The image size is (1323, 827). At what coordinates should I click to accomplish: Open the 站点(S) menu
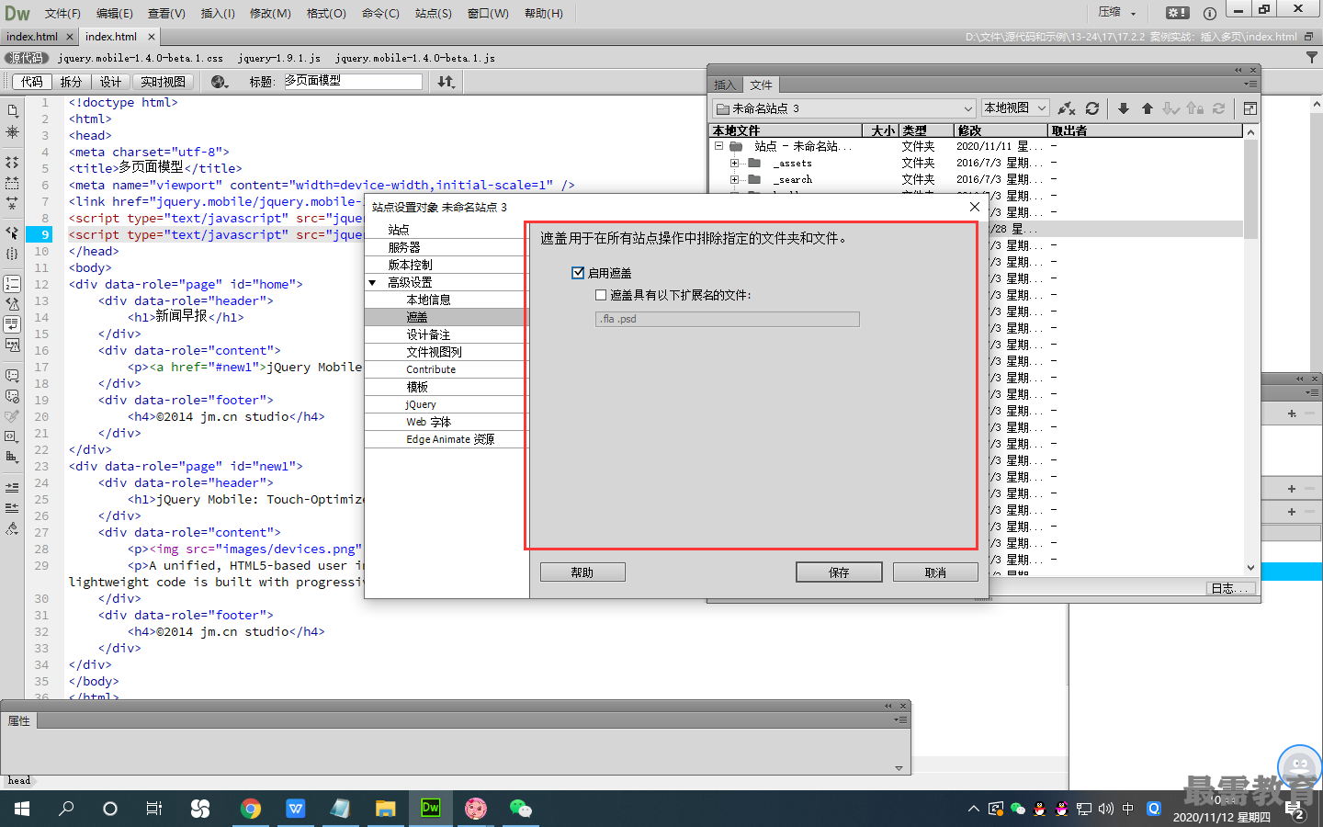click(434, 13)
